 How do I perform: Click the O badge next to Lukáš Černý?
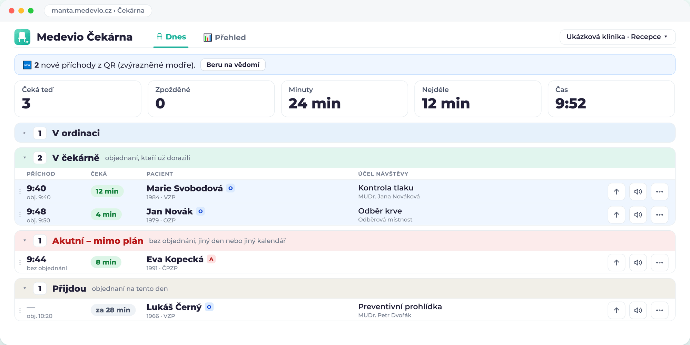click(209, 307)
